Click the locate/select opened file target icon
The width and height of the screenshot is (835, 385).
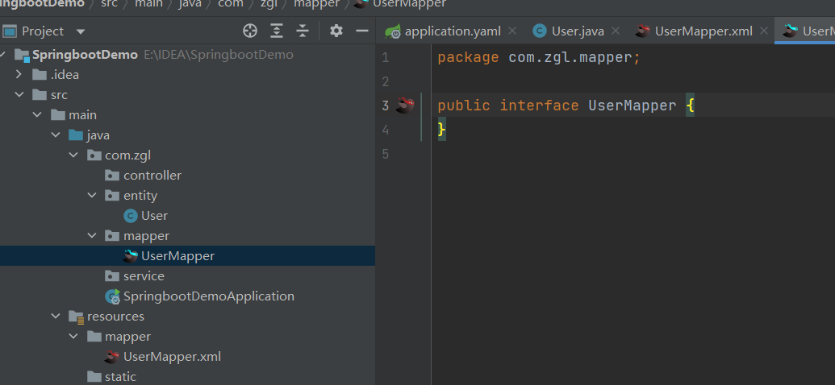pos(250,31)
